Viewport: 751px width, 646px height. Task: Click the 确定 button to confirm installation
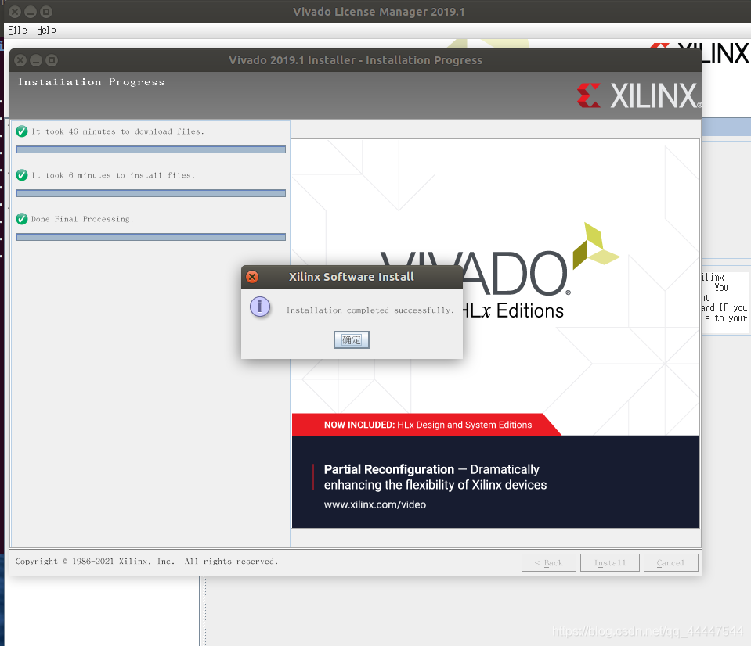pos(351,339)
